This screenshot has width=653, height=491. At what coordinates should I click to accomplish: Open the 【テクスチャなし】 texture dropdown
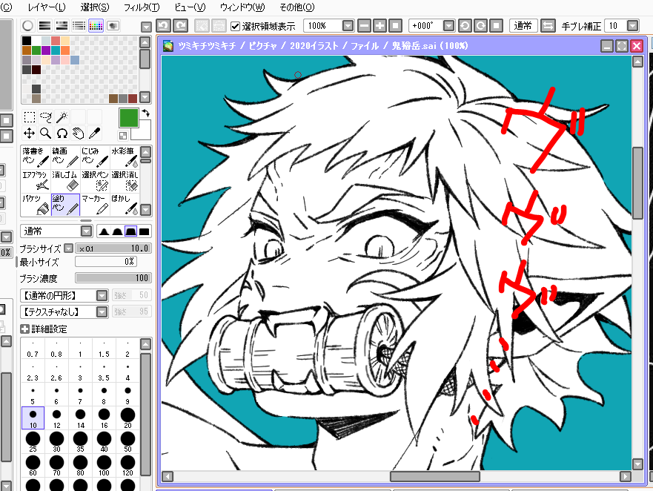click(102, 312)
